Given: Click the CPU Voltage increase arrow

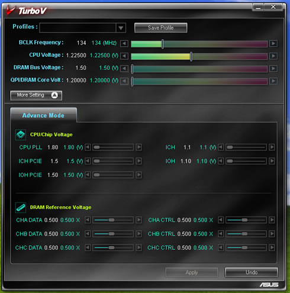Looking at the screenshot, I should point(273,56).
